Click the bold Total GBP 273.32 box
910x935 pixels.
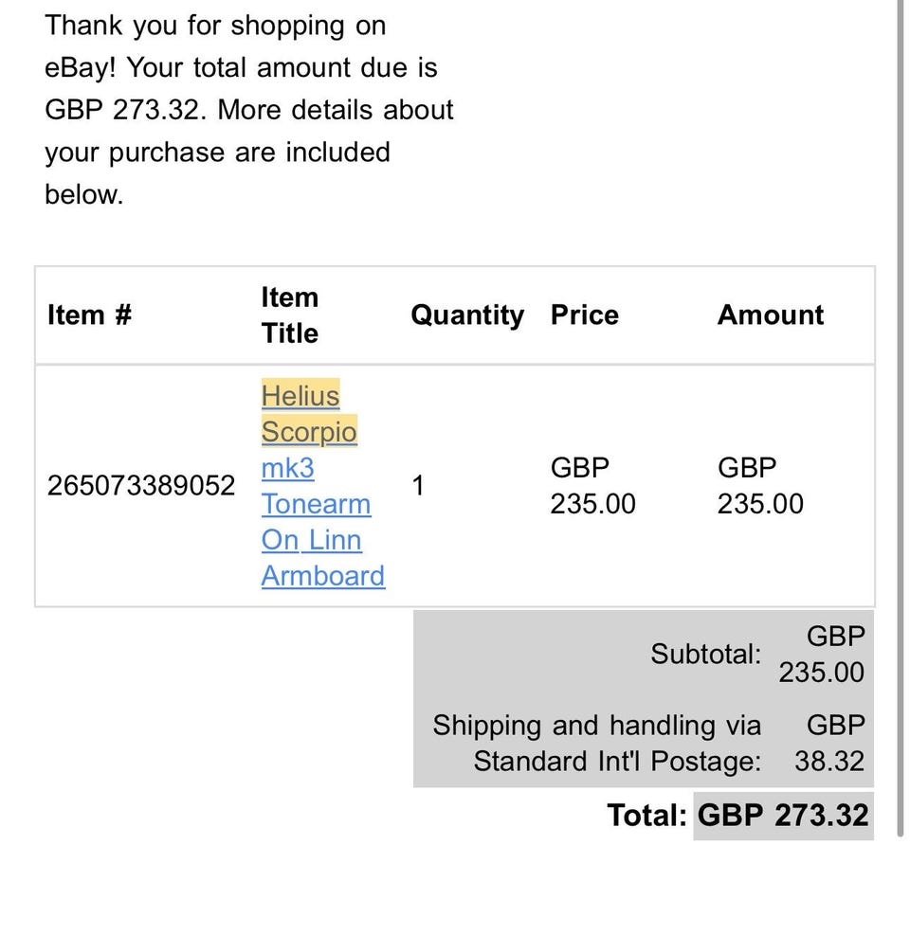pyautogui.click(x=783, y=815)
